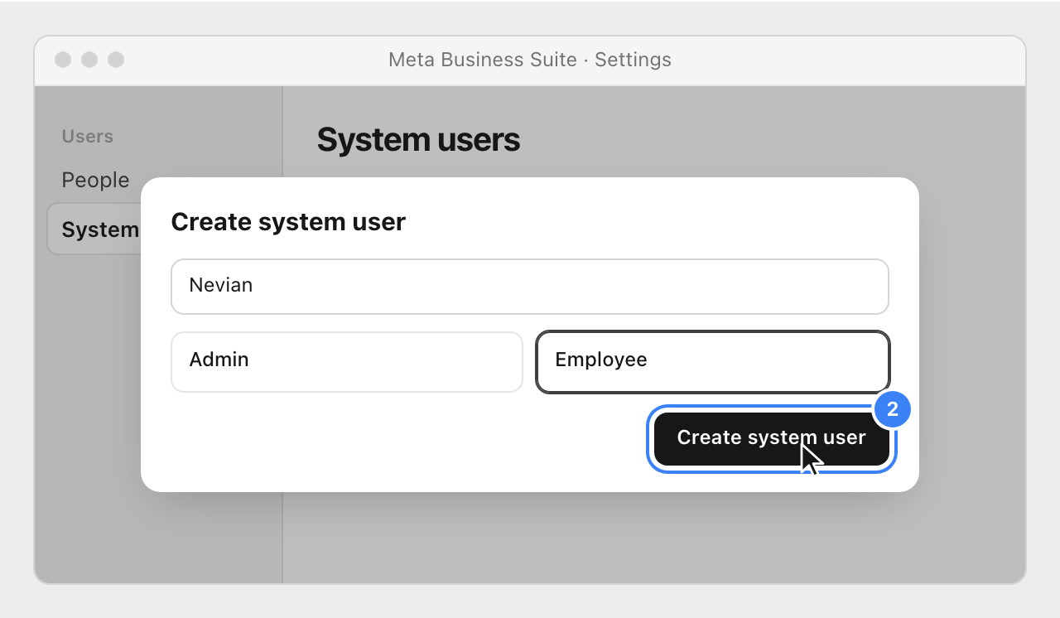1060x618 pixels.
Task: Click the "System users" page heading
Action: (x=418, y=140)
